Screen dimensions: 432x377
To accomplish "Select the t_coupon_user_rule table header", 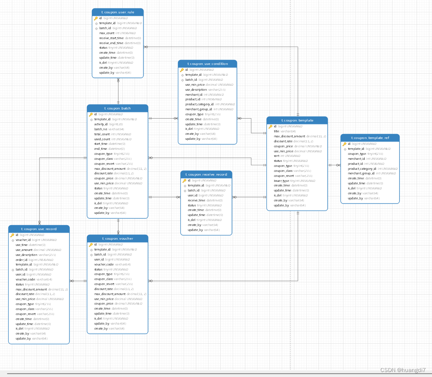I will pos(118,12).
